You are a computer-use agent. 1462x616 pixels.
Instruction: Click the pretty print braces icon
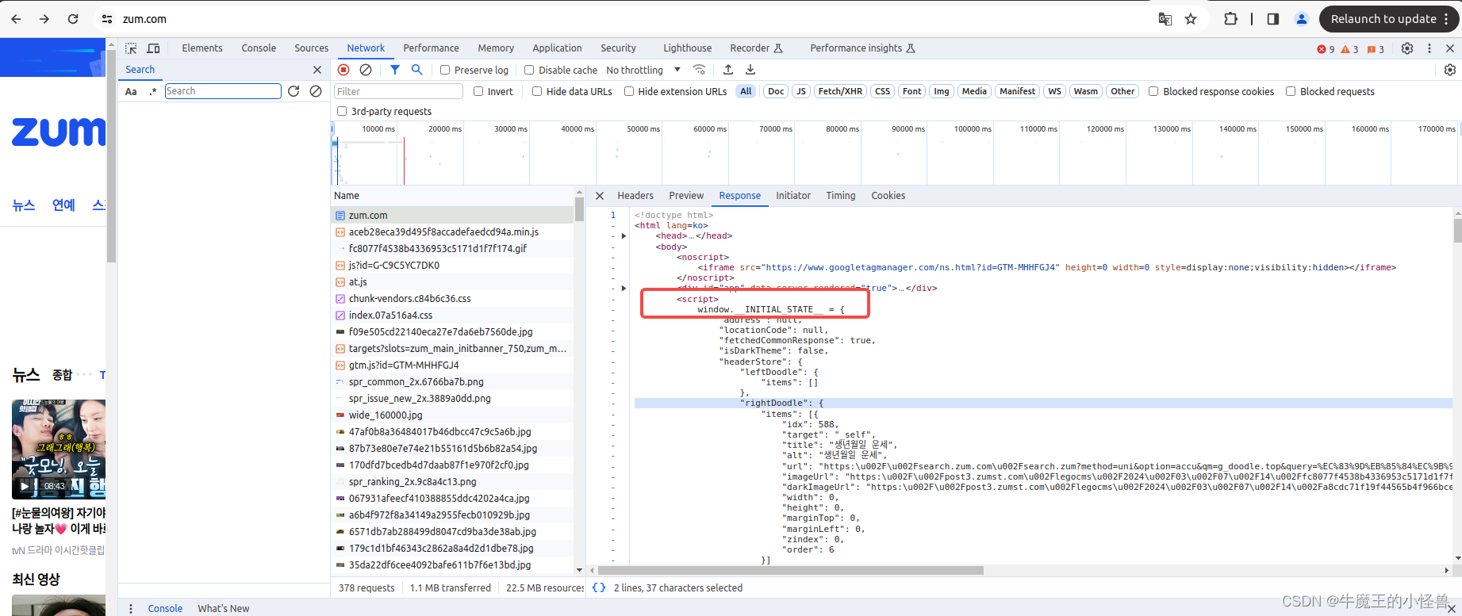pyautogui.click(x=599, y=587)
